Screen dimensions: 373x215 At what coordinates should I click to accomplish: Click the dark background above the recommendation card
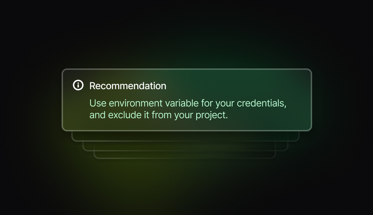(186, 33)
